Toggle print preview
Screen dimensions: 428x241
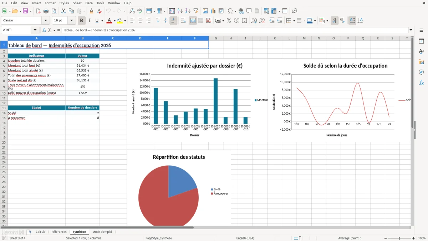[x=54, y=11]
